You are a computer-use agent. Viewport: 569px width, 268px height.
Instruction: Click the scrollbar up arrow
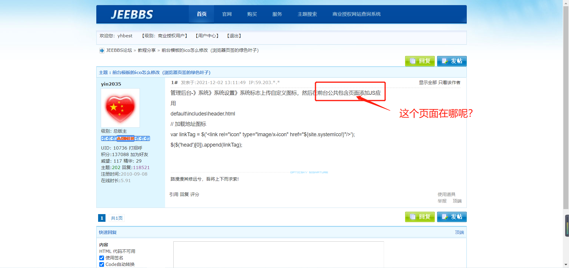tap(566, 3)
